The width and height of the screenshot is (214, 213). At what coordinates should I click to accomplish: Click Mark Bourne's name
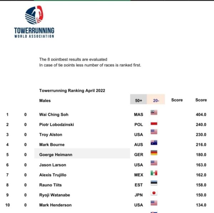52,145
